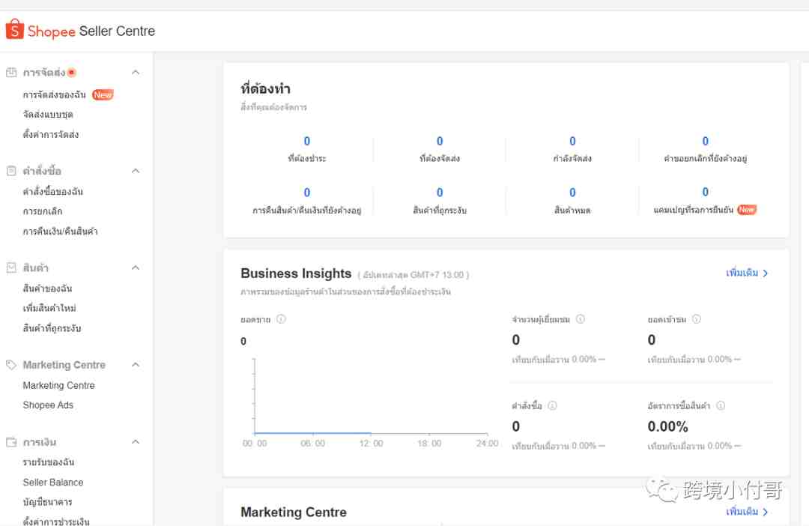Click info icon next to คำสั่งซื้อ metric

click(x=553, y=405)
